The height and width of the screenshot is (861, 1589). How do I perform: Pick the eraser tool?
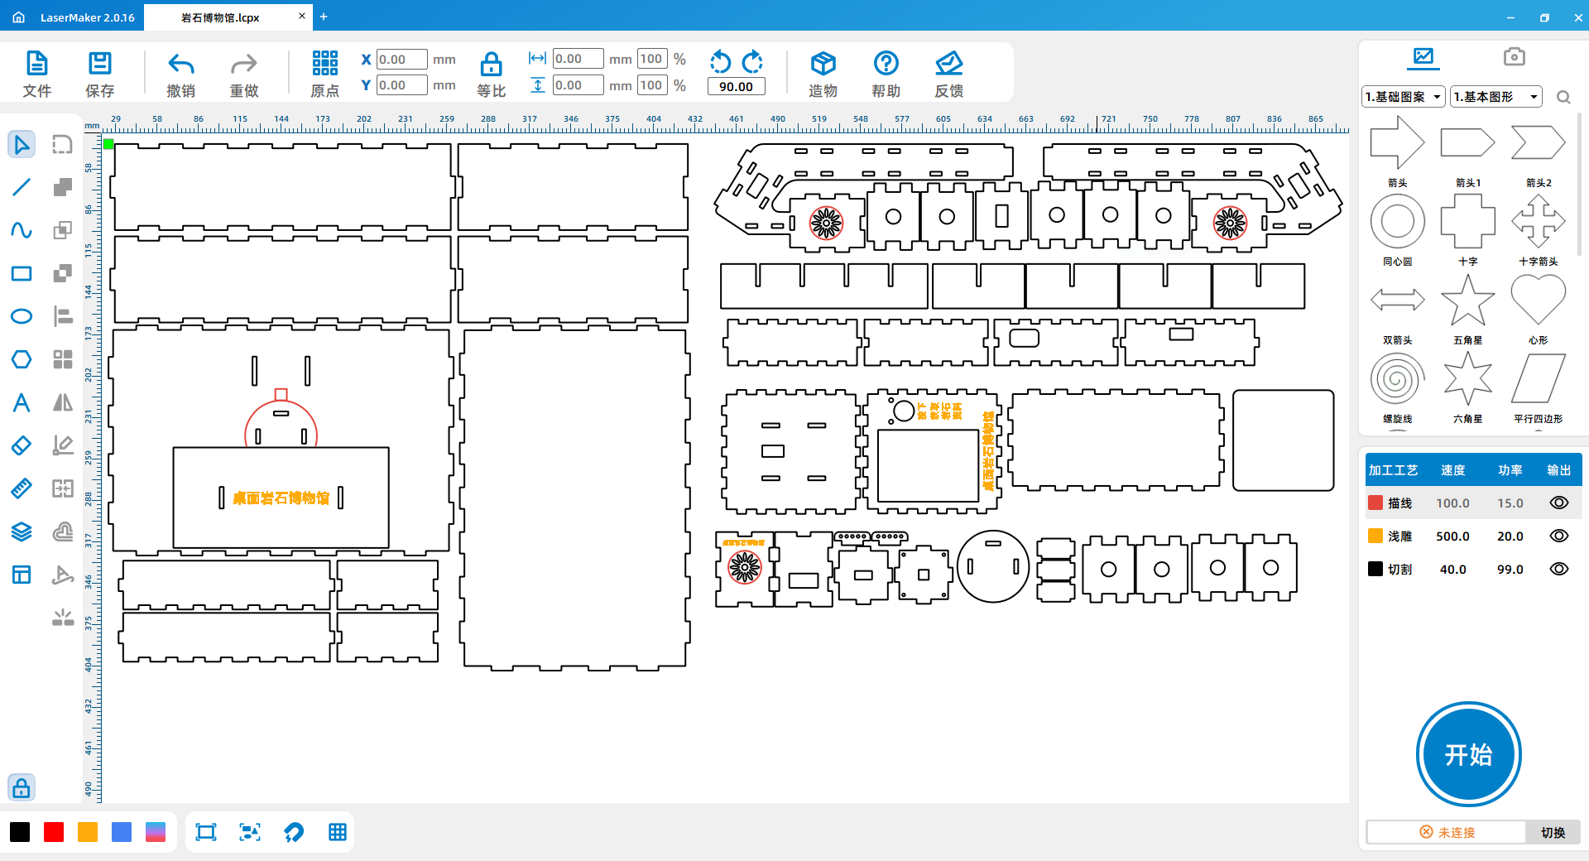(x=22, y=445)
